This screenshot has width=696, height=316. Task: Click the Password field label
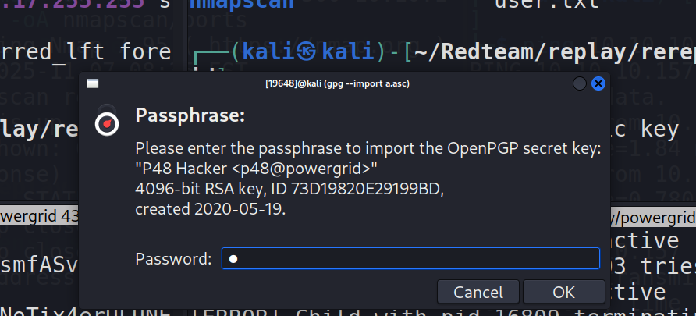(x=172, y=259)
